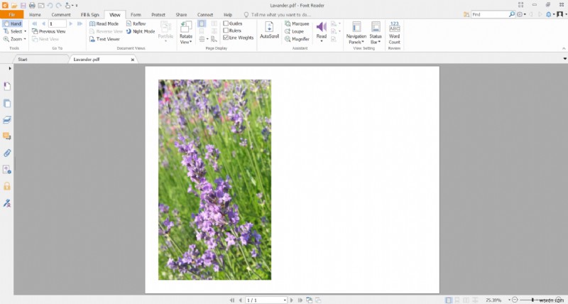
Task: Open the Help ribbon tab
Action: [228, 15]
